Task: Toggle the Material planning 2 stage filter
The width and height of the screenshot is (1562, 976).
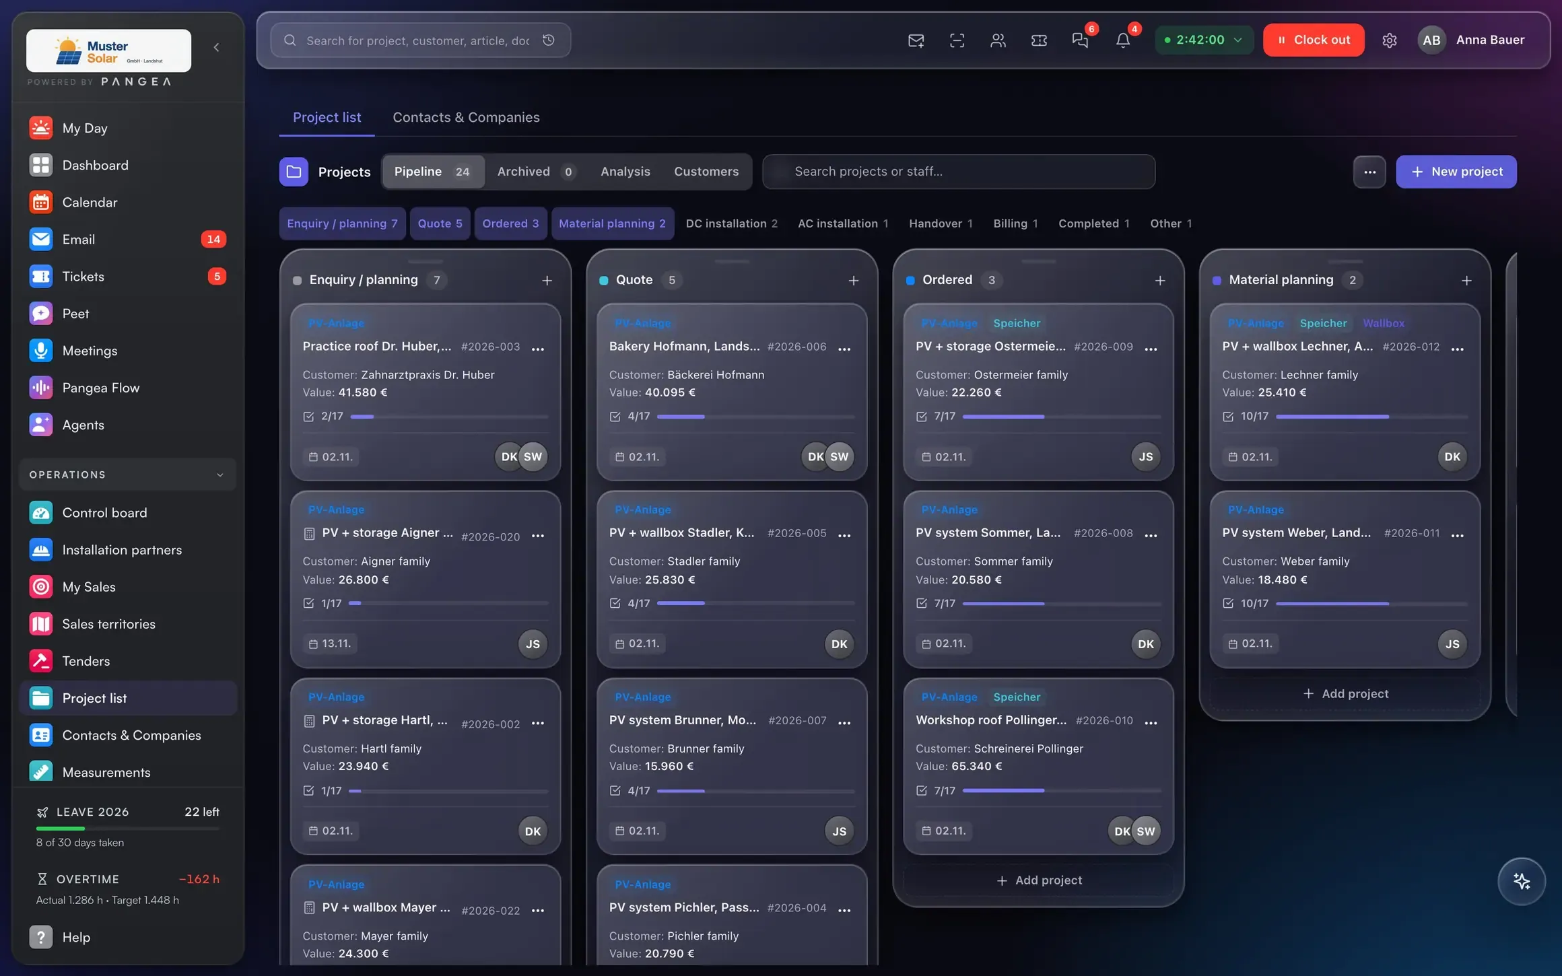Action: 612,223
